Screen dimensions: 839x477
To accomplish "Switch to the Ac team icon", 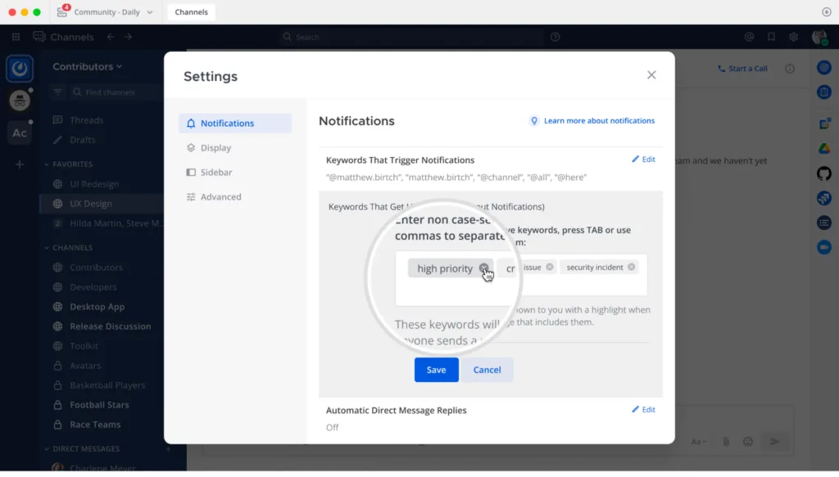I will point(20,133).
